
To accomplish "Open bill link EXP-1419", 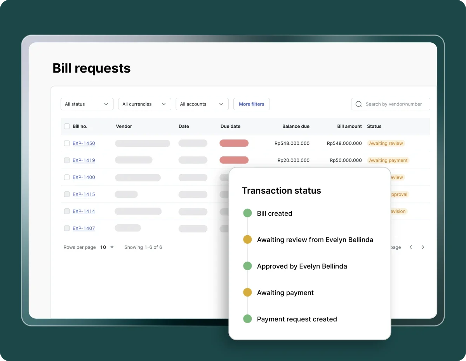I will point(83,160).
